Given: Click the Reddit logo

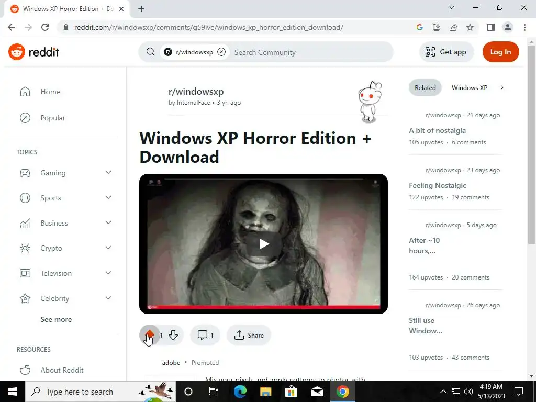Looking at the screenshot, I should (33, 52).
